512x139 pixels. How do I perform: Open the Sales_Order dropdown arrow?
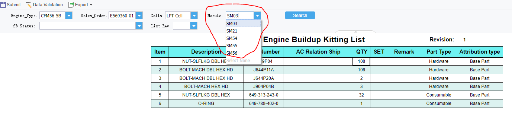click(x=139, y=16)
